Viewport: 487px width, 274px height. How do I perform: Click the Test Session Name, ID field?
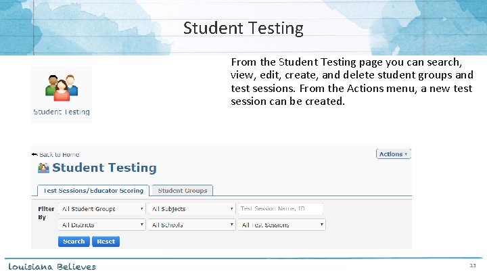280,209
